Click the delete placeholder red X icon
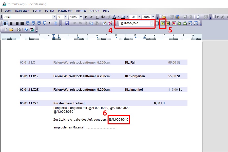 174,23
